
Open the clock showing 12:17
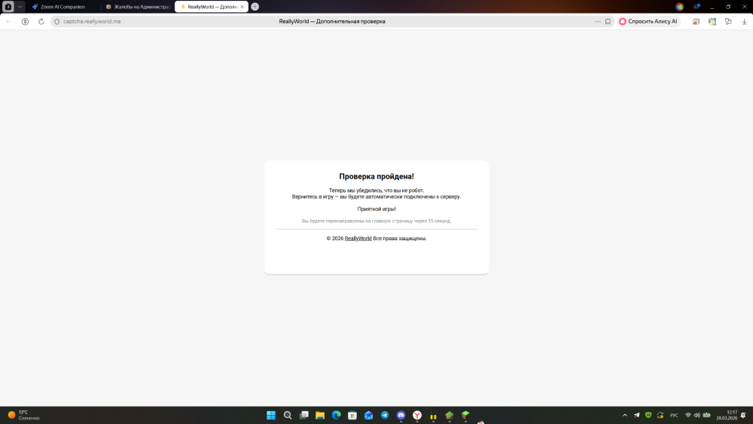pyautogui.click(x=727, y=416)
